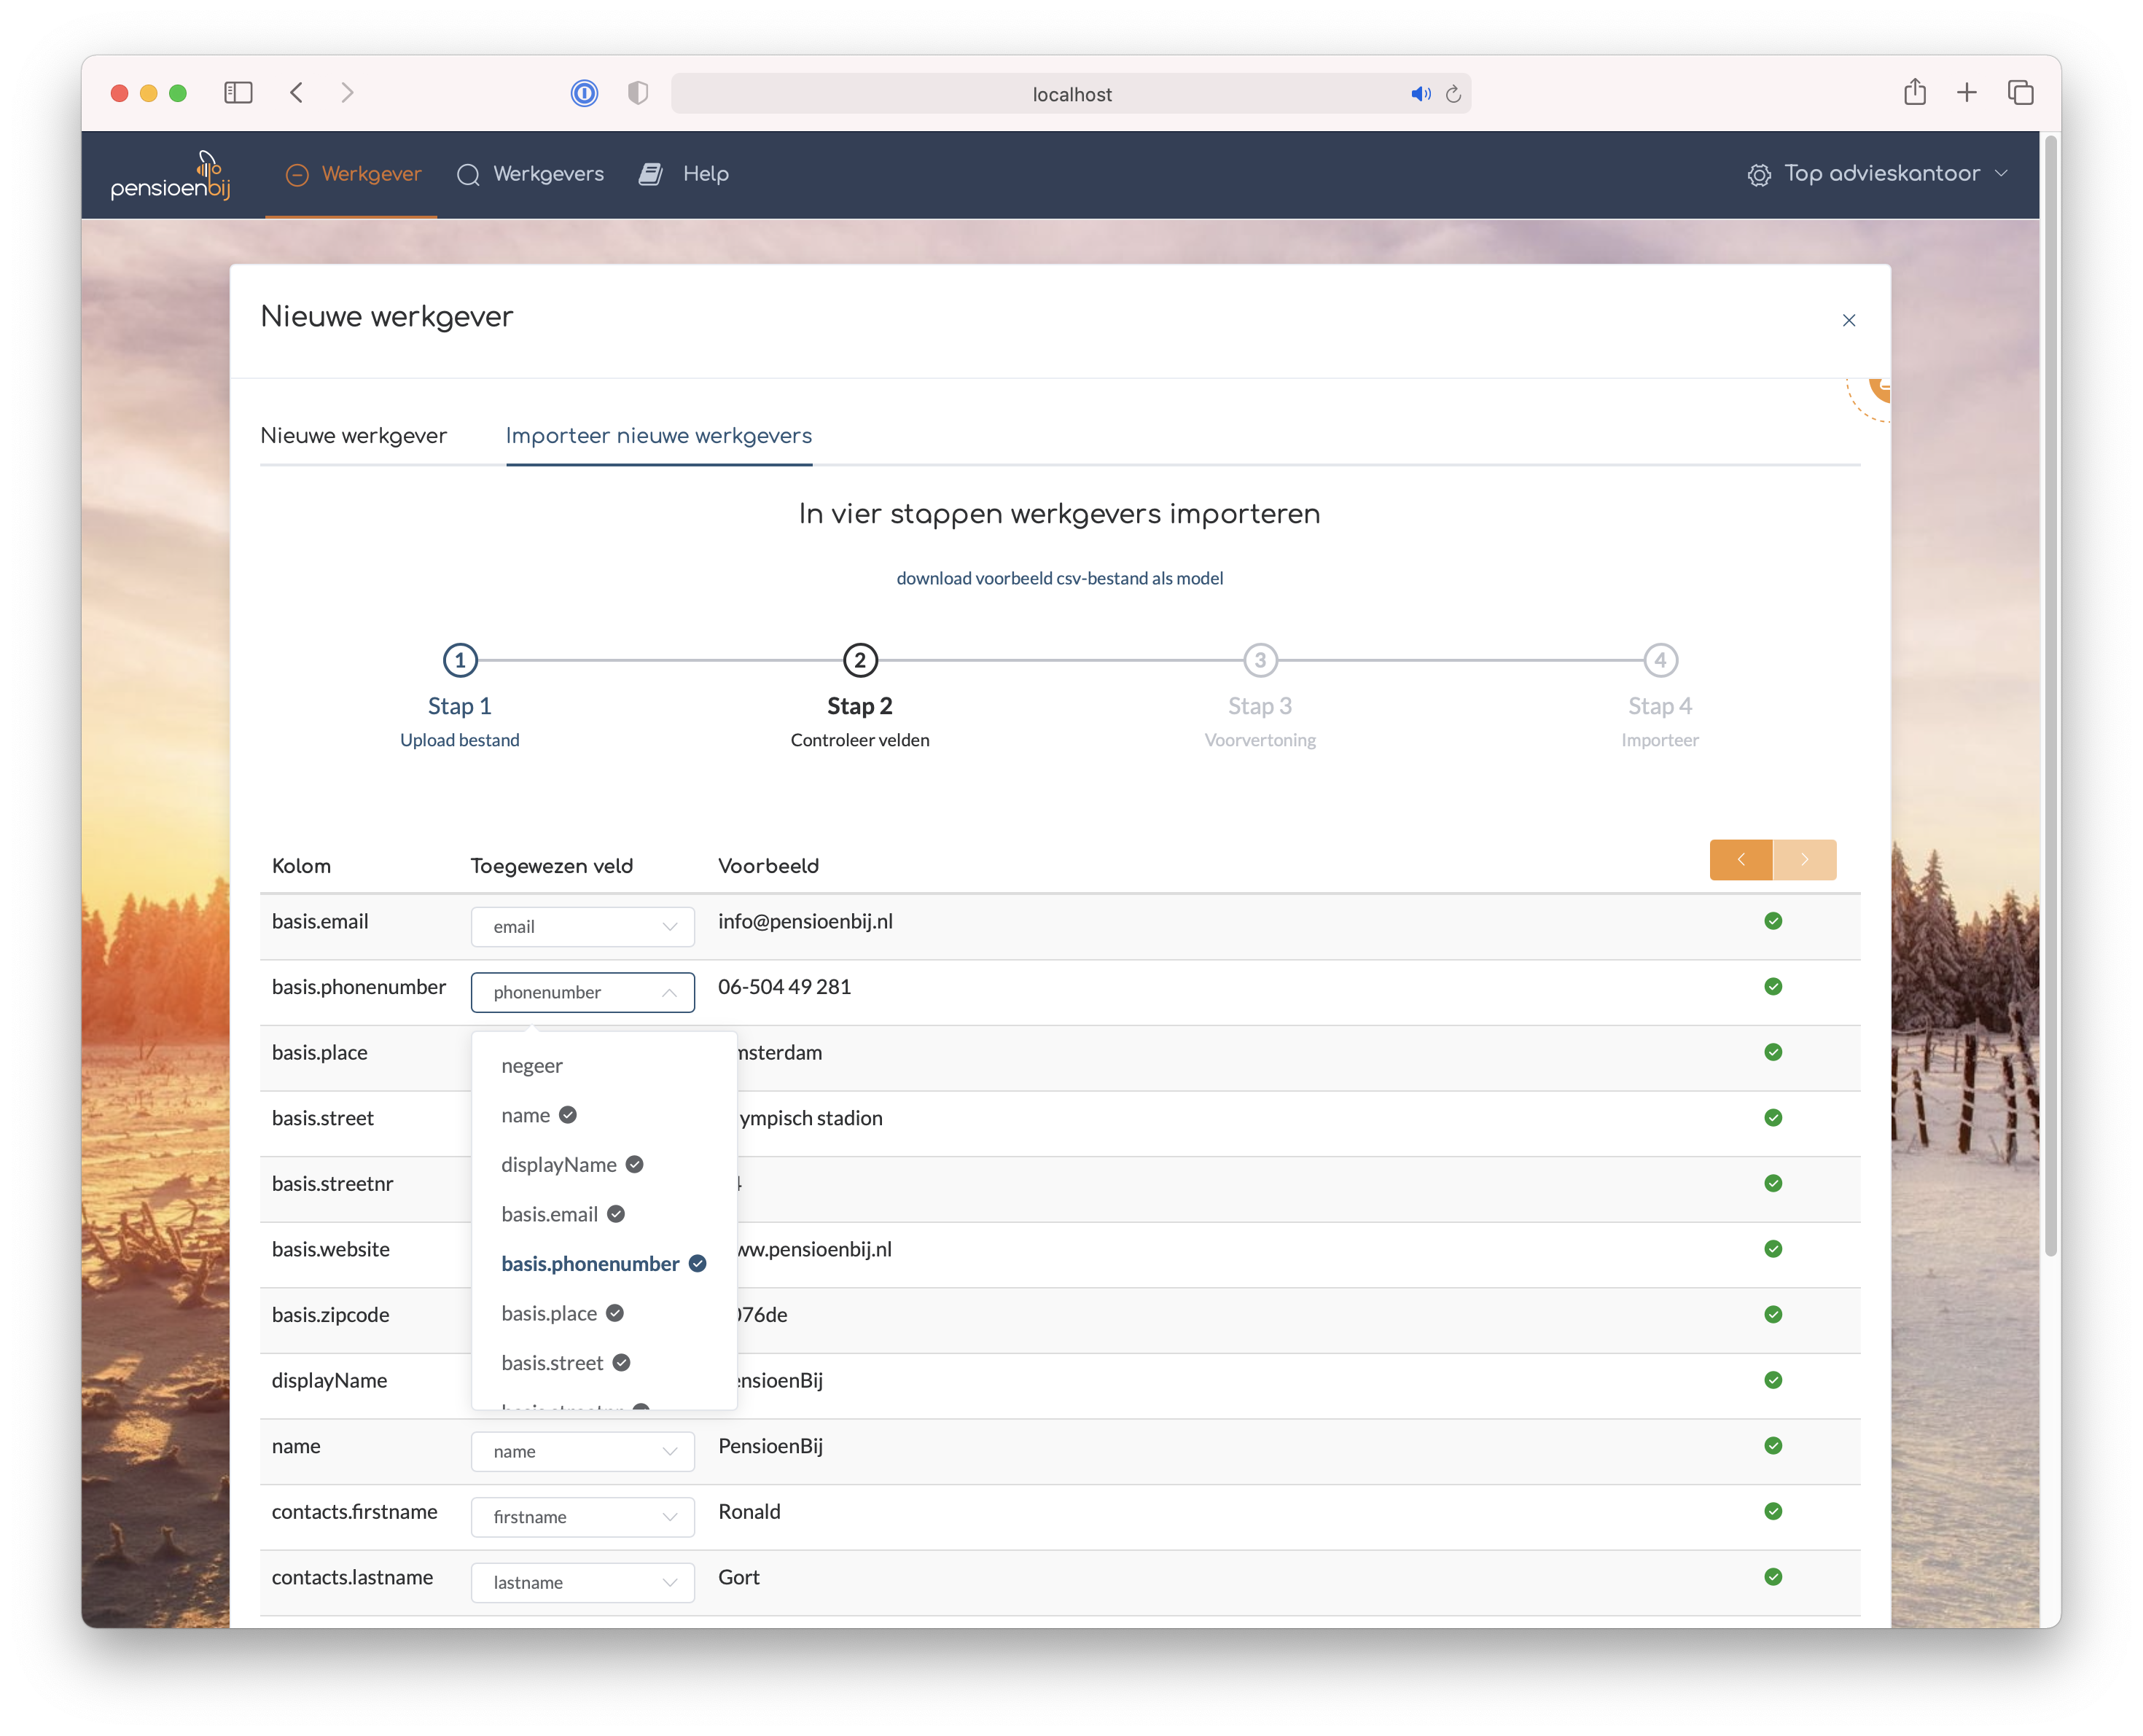Select the Importeer nieuwe werkgevers tab

pyautogui.click(x=659, y=436)
